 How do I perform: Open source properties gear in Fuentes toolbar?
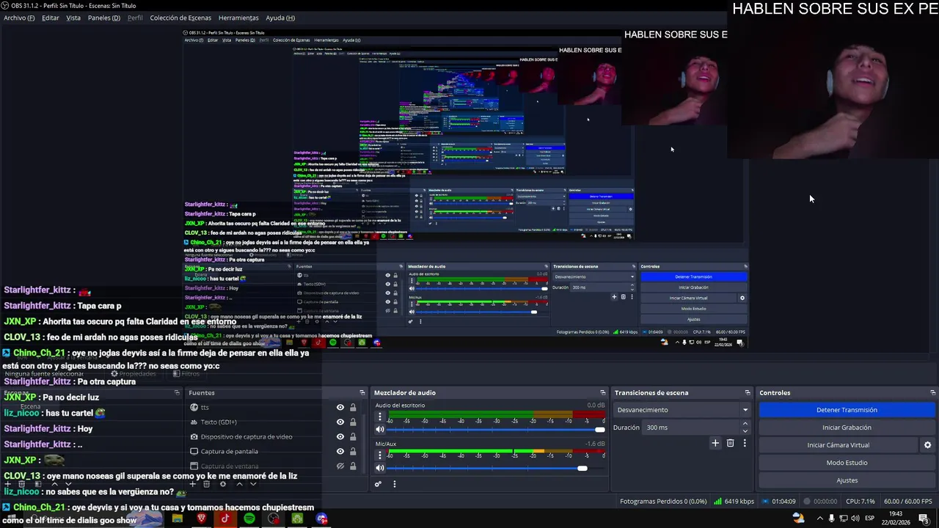223,484
